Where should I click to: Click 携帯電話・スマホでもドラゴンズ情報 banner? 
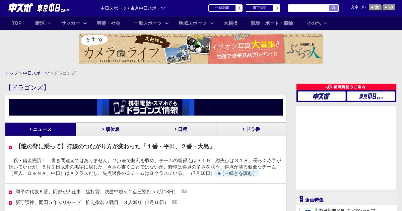[x=146, y=107]
